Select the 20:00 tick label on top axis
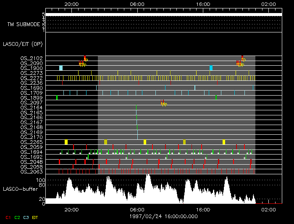294x224 pixels. pos(71,4)
